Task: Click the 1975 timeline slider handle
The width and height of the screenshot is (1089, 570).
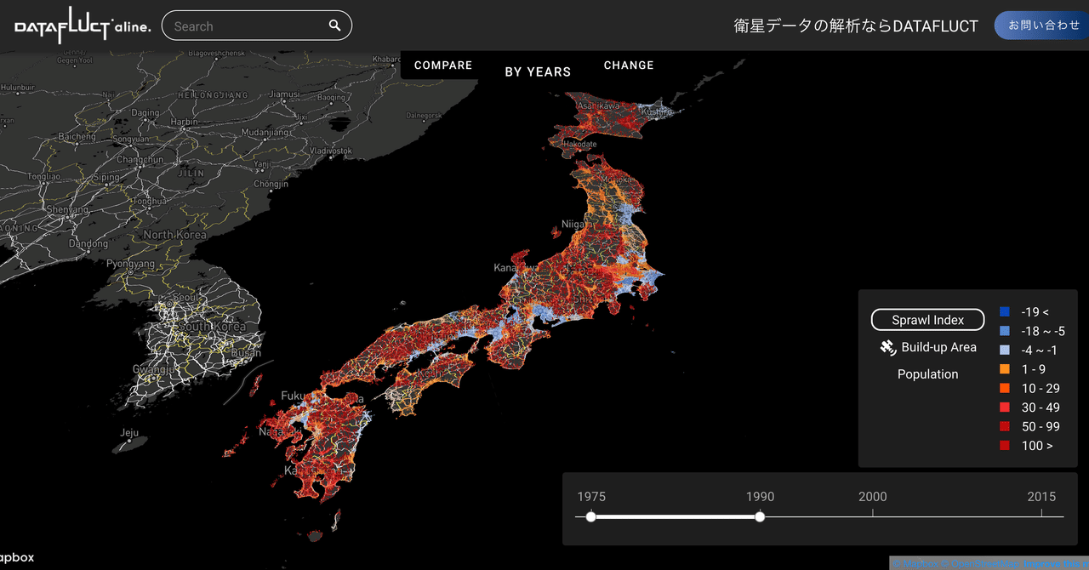Action: click(x=590, y=516)
